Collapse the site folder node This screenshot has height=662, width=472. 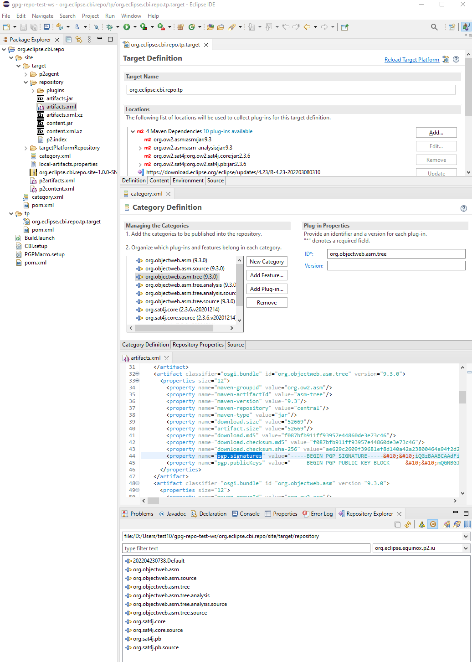click(11, 57)
